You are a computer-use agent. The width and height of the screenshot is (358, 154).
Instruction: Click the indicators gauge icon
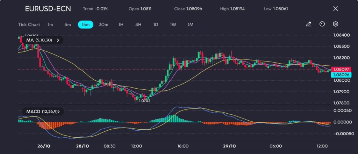(x=322, y=24)
